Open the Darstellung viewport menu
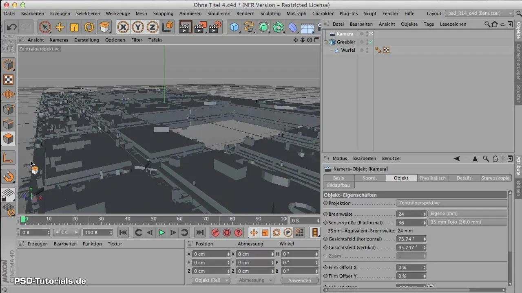 [x=87, y=40]
